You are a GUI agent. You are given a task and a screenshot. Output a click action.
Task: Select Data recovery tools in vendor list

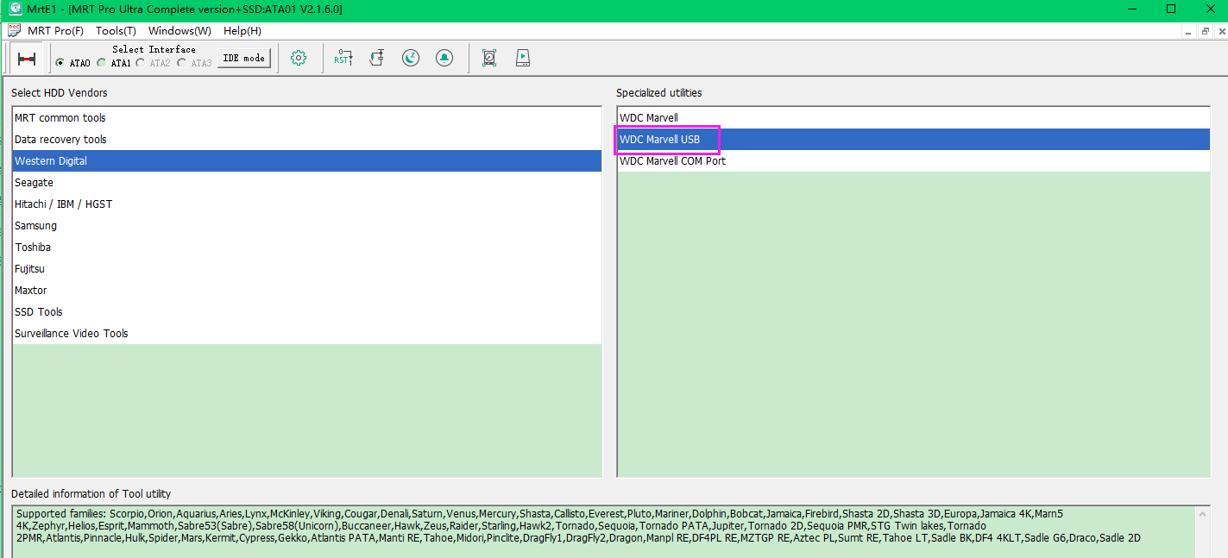coord(307,140)
